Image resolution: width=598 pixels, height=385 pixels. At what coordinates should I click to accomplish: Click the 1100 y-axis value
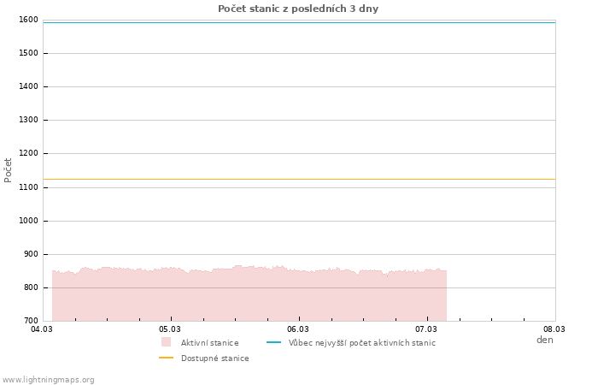point(28,187)
